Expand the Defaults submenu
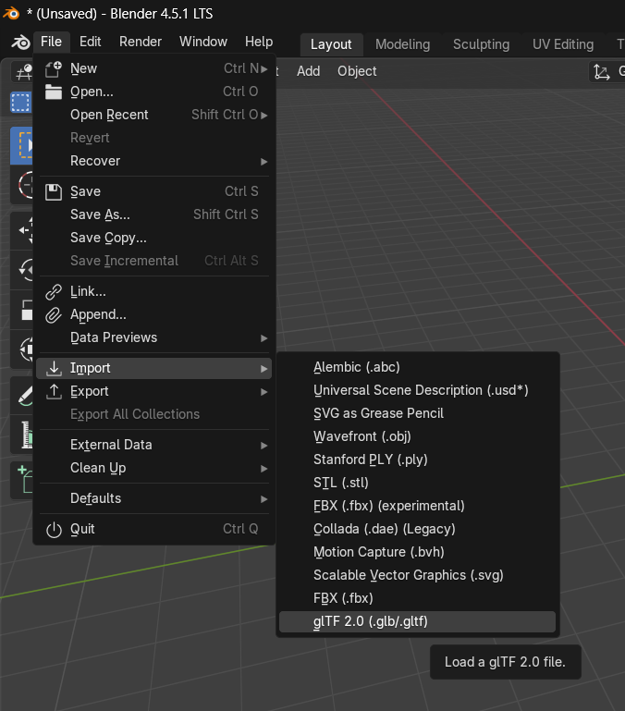625x711 pixels. (x=154, y=498)
